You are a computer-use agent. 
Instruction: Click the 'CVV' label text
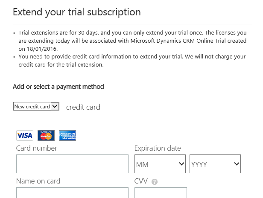click(141, 181)
